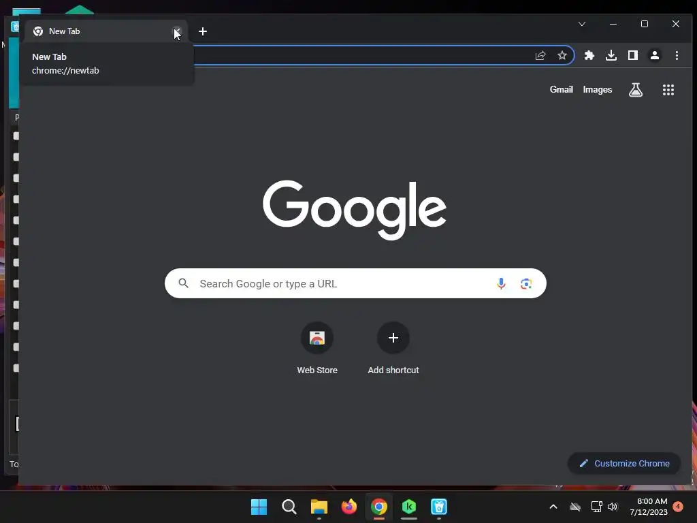
Task: Click the Chrome taskbar icon
Action: pos(379,507)
